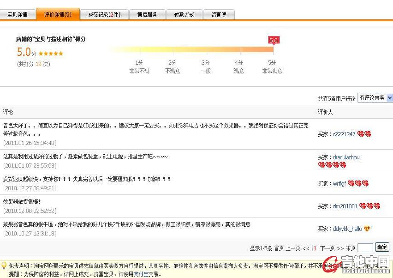
Task: Click the 显示1-5条 text
Action: click(261, 248)
